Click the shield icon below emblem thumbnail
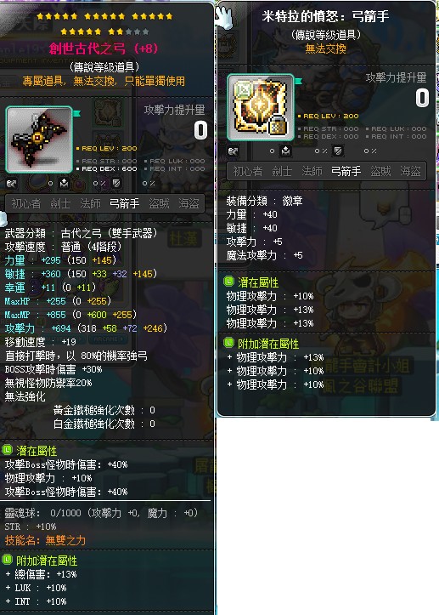This screenshot has height=615, width=439. click(338, 151)
